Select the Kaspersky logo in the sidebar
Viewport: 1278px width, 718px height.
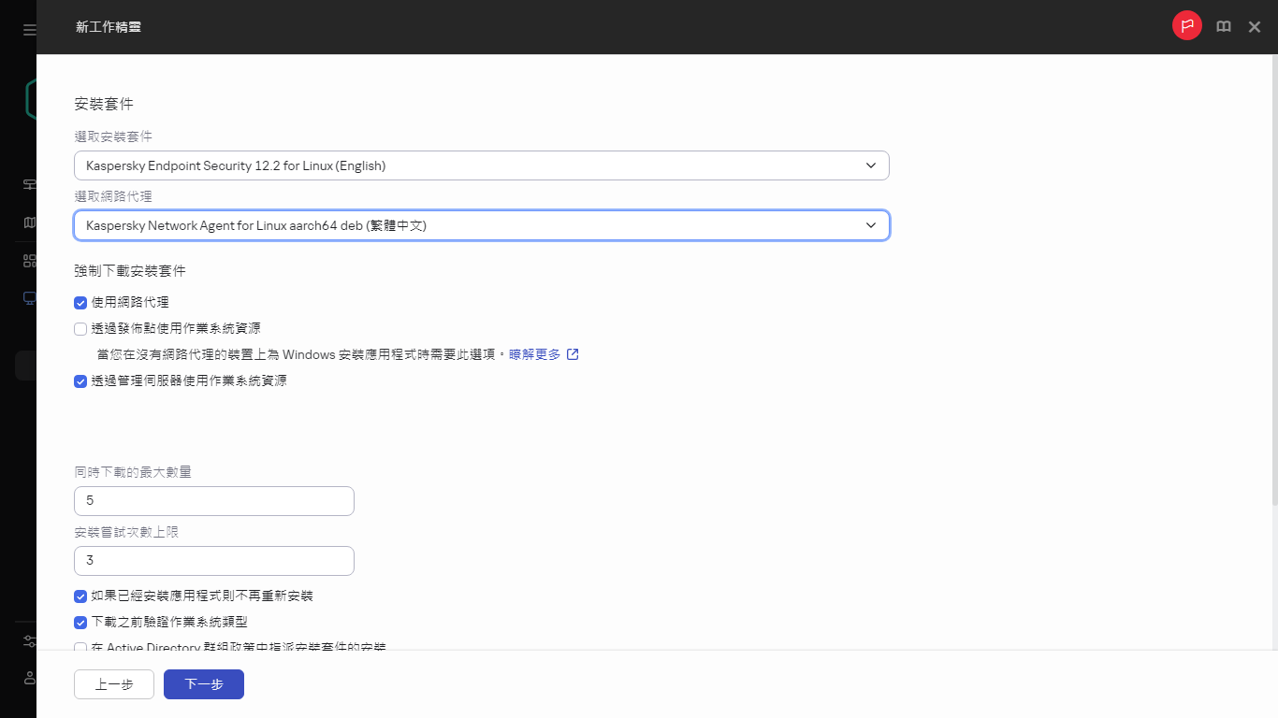(x=29, y=98)
